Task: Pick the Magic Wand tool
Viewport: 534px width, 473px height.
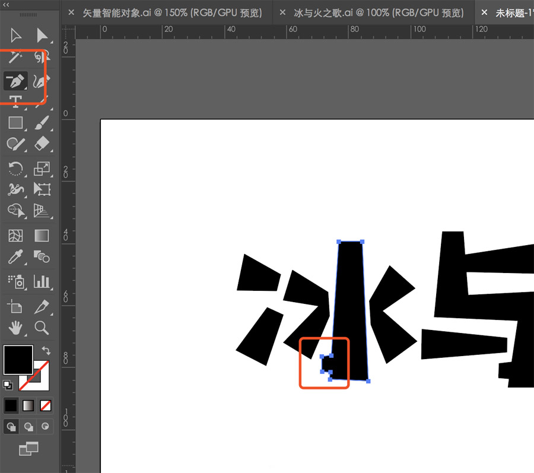Action: [x=15, y=56]
